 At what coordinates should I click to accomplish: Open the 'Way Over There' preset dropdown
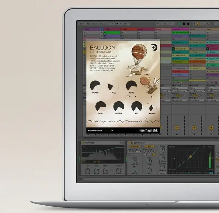(100, 131)
